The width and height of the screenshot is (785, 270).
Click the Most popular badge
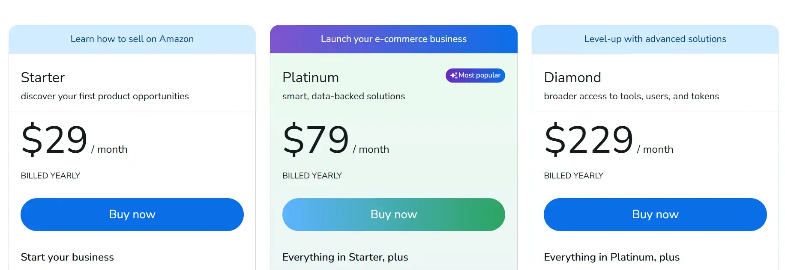point(475,75)
